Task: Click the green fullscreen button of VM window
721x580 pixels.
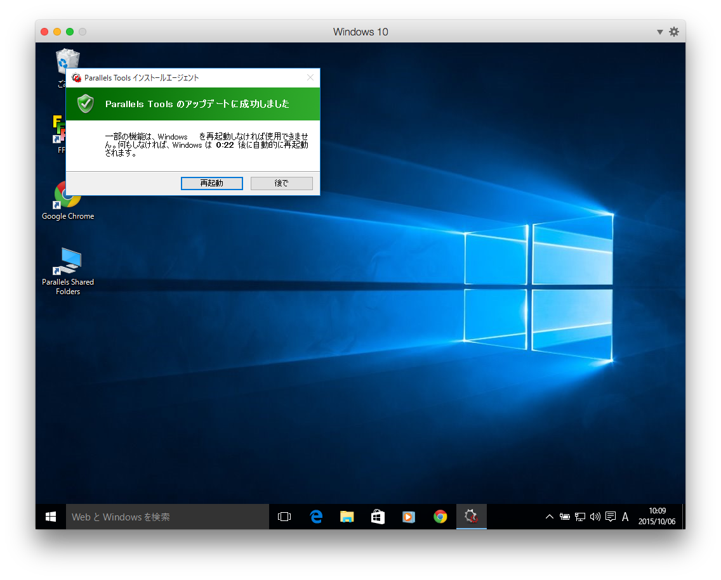Action: pyautogui.click(x=70, y=32)
